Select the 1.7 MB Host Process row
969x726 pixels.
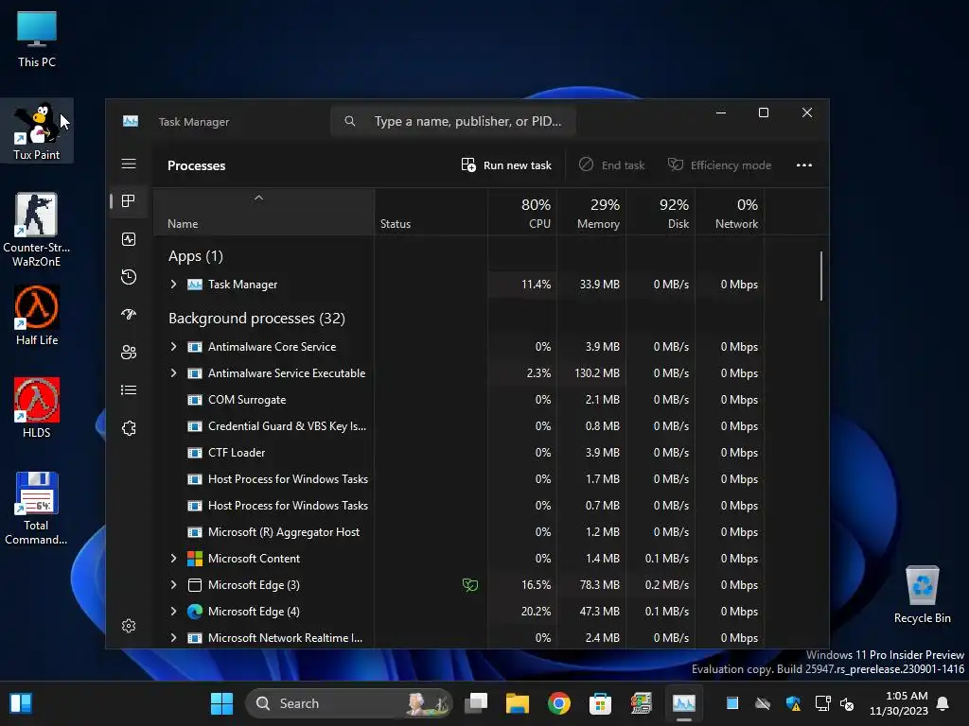pyautogui.click(x=459, y=479)
